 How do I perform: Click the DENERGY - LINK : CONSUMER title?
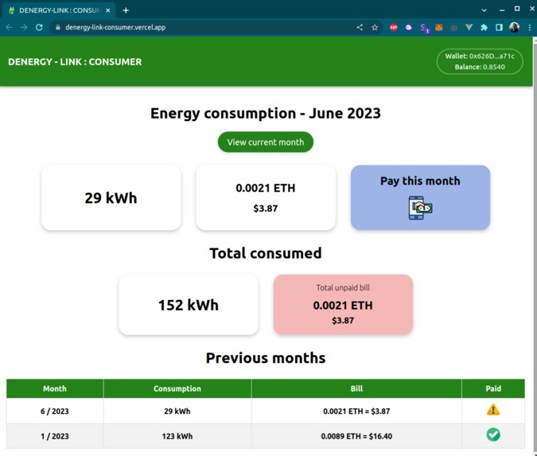point(75,62)
